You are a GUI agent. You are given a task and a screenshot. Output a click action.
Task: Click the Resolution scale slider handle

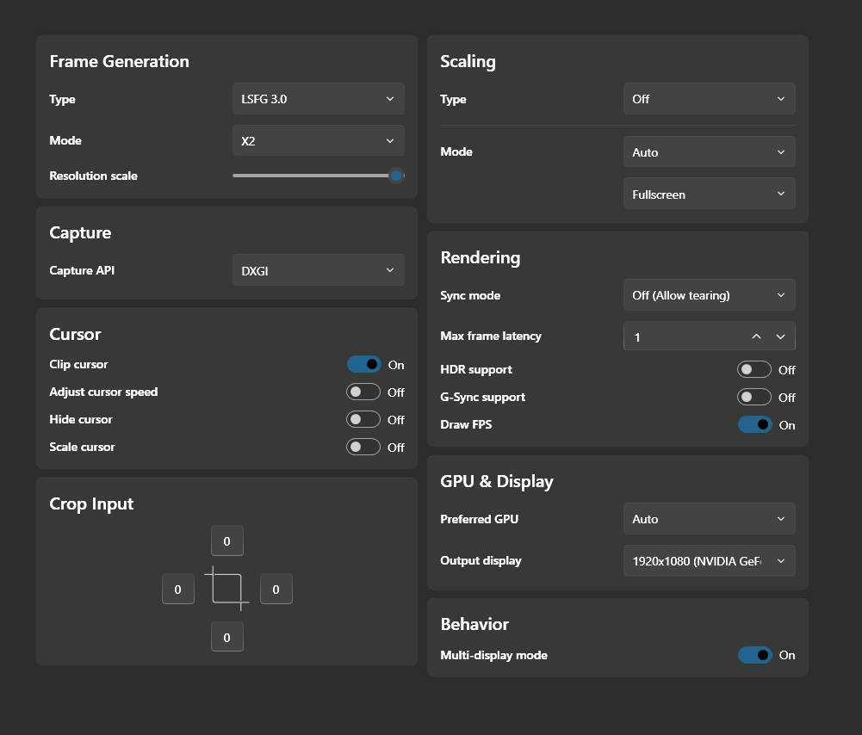click(x=396, y=176)
